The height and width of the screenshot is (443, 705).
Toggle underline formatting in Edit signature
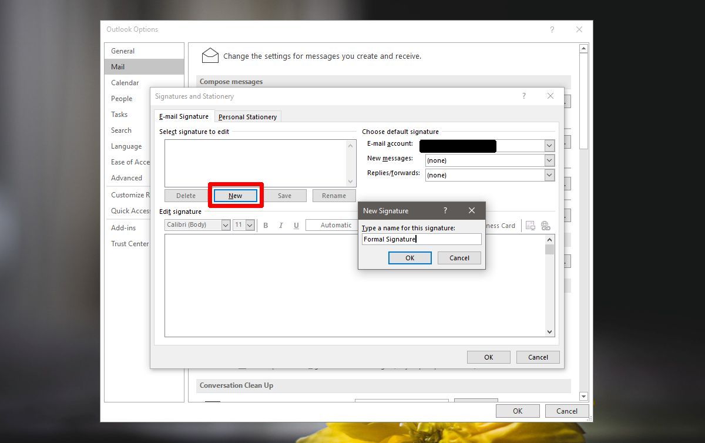click(296, 225)
